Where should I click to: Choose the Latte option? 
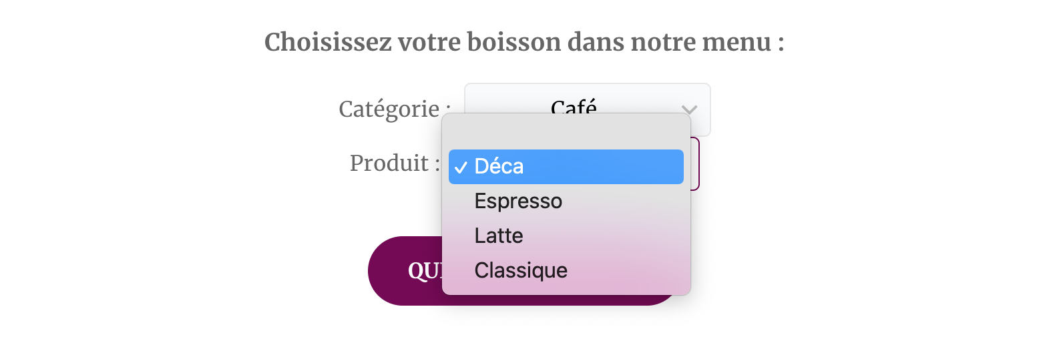pyautogui.click(x=566, y=236)
